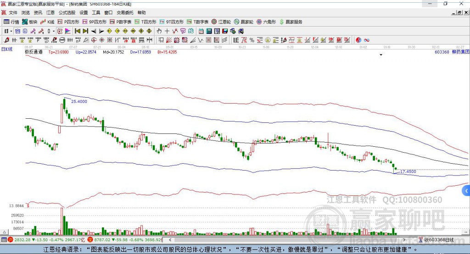Open the 浏览 menu

pyautogui.click(x=26, y=12)
